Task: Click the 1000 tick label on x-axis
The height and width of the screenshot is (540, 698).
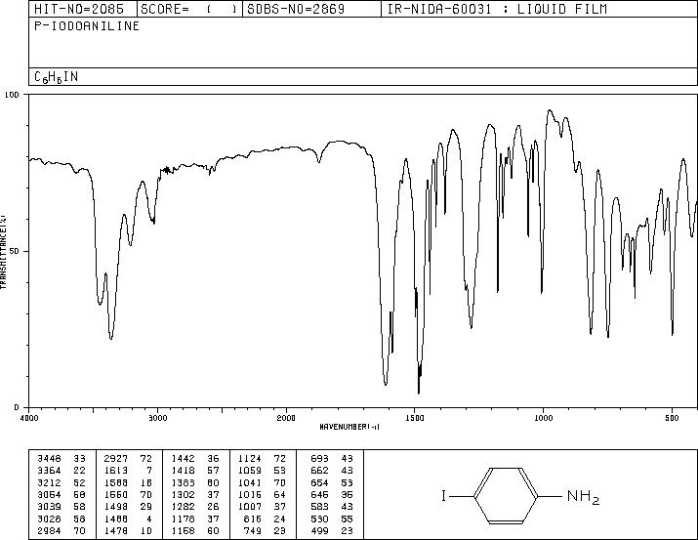Action: (x=543, y=418)
